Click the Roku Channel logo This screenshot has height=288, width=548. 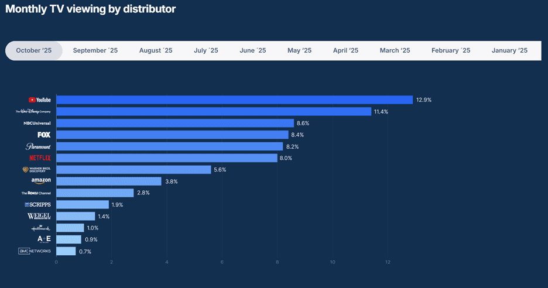pyautogui.click(x=36, y=193)
